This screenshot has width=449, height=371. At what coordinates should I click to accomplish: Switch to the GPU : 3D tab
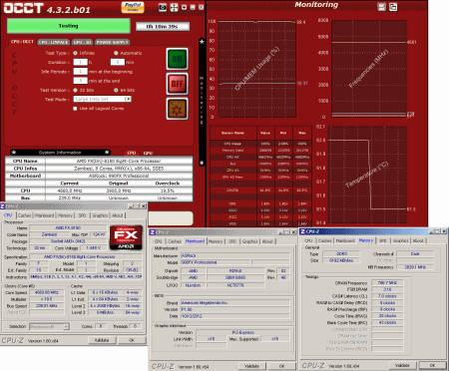point(82,42)
